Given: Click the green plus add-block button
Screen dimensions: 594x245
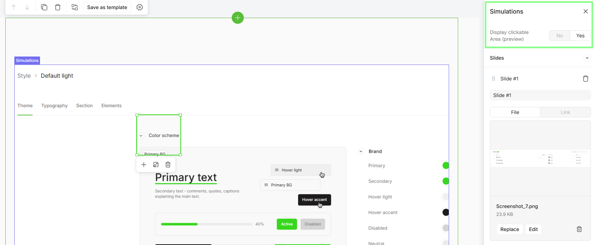Looking at the screenshot, I should 238,18.
